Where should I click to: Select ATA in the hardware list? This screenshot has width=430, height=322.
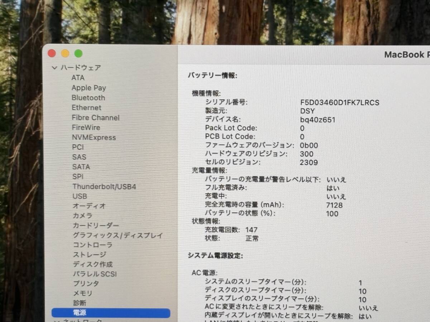78,78
